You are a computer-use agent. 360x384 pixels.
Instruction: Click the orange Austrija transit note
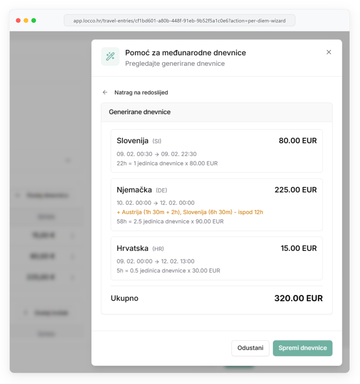point(190,212)
